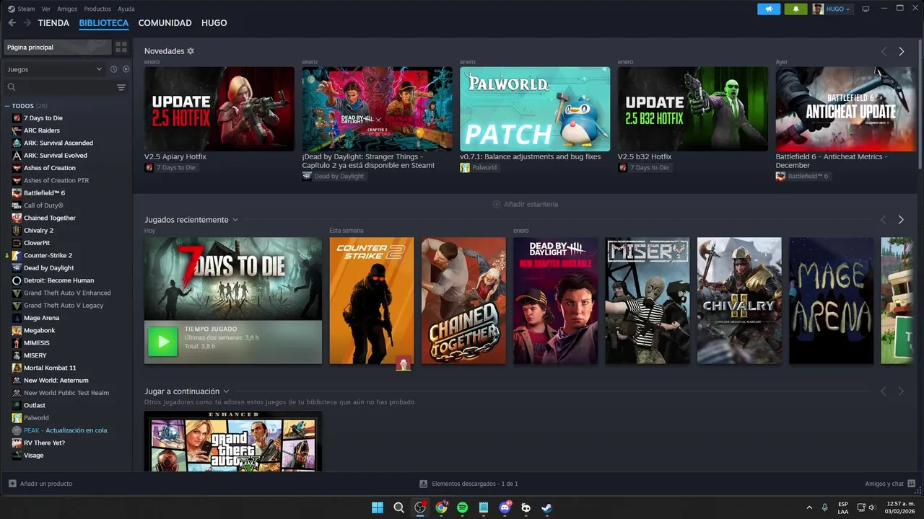
Task: Open the Palworld patch news card
Action: coord(535,109)
